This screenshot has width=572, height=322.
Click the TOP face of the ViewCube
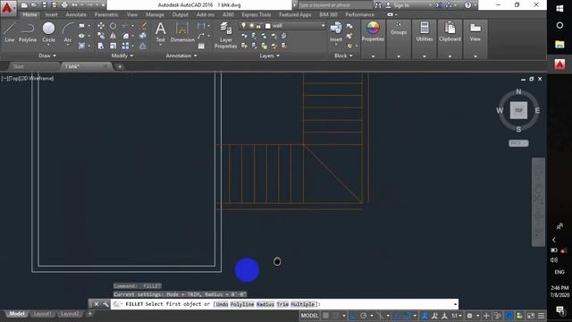[x=518, y=110]
